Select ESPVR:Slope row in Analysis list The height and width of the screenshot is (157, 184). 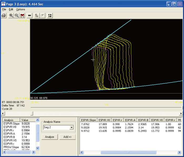click(19, 124)
